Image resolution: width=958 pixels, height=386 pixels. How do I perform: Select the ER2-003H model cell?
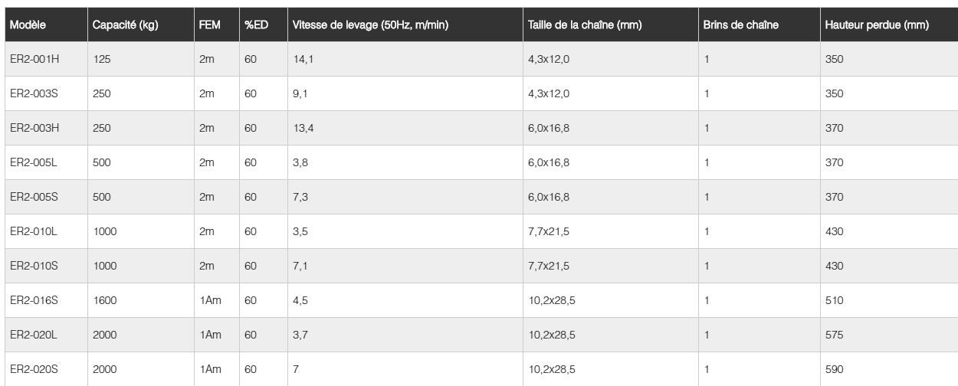tap(34, 128)
